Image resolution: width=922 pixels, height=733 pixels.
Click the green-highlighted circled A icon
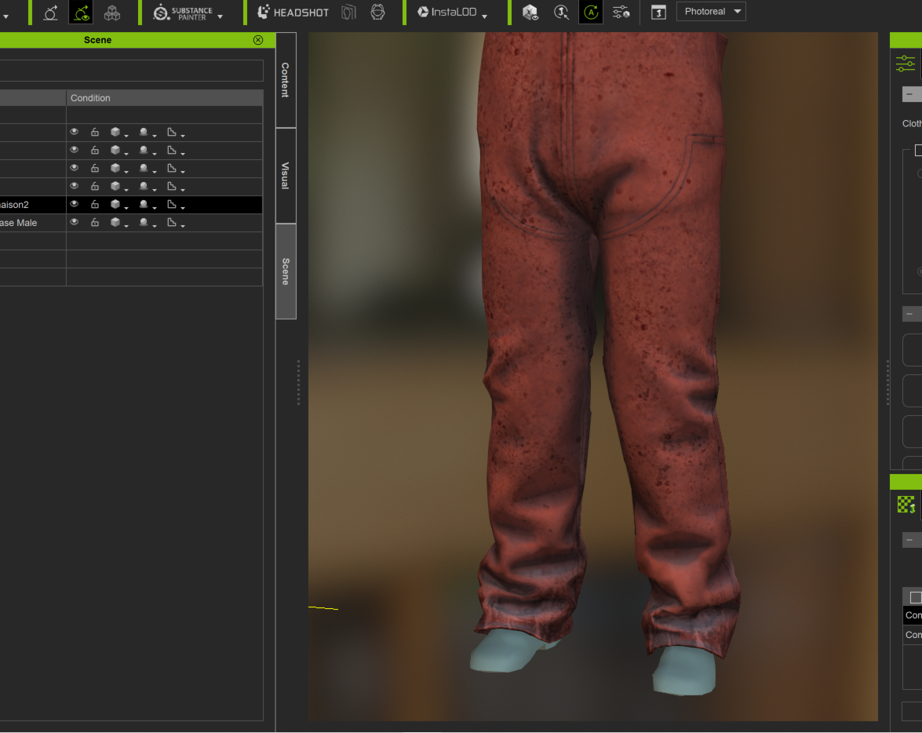pos(591,13)
